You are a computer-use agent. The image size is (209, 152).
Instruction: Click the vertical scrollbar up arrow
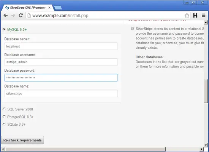tap(206, 22)
